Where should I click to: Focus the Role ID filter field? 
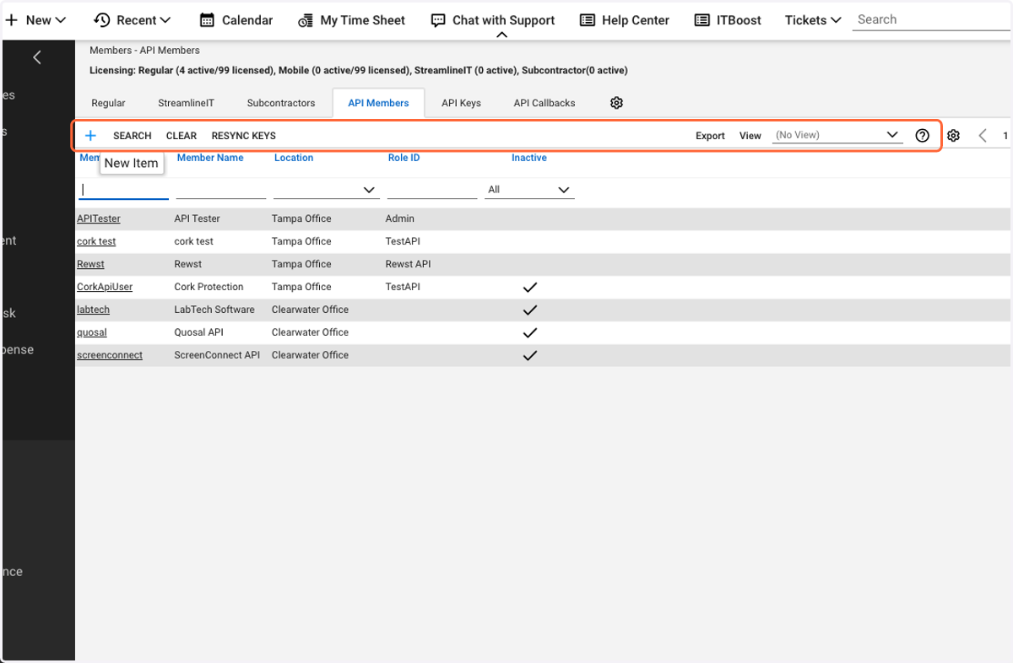tap(432, 190)
